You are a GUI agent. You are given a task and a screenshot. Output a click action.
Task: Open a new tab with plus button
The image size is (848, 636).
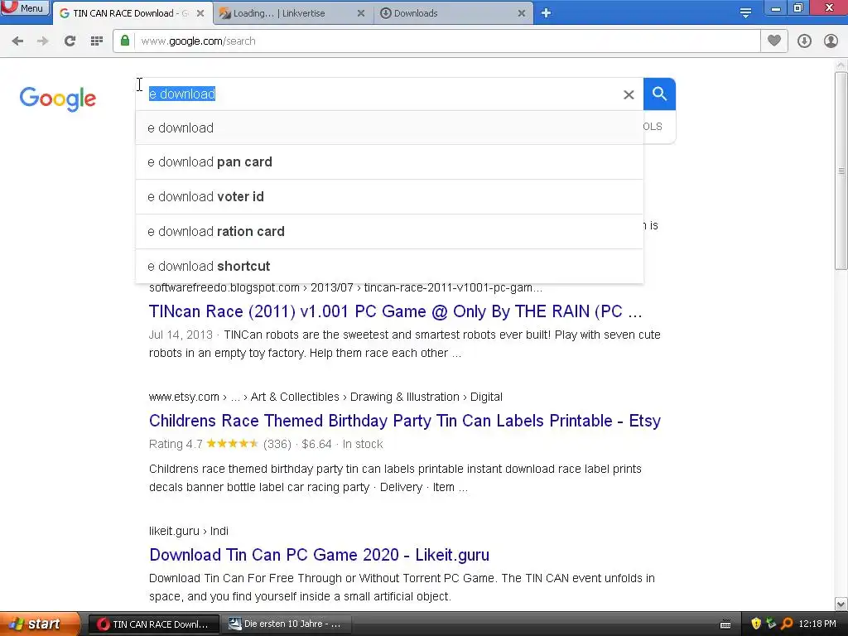point(547,13)
